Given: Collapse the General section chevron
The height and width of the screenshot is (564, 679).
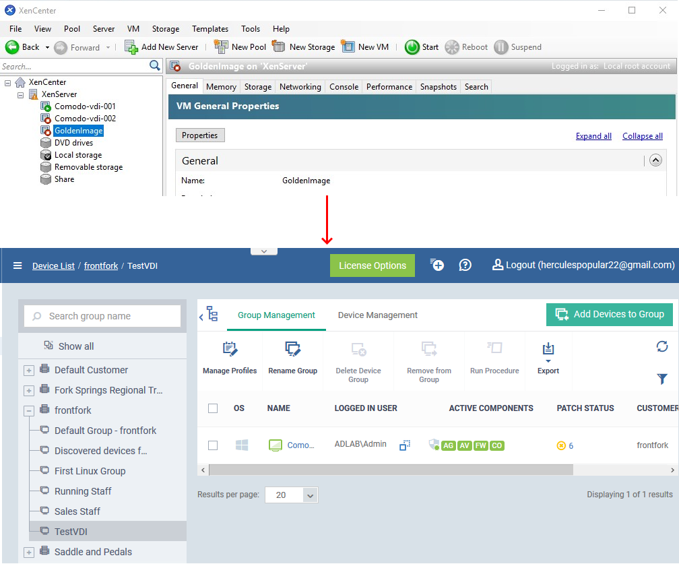Looking at the screenshot, I should coord(655,160).
